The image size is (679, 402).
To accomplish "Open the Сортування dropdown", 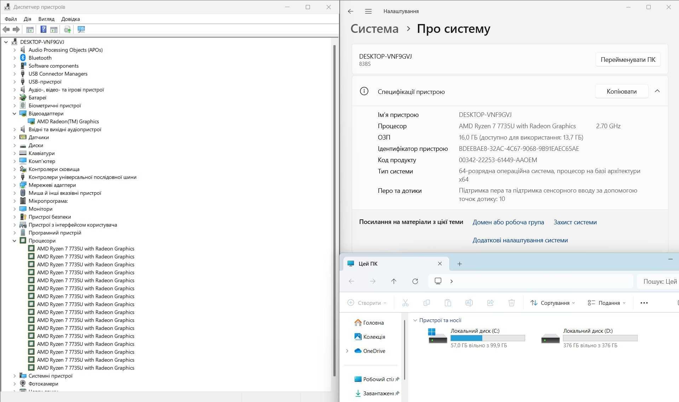I will click(x=553, y=303).
